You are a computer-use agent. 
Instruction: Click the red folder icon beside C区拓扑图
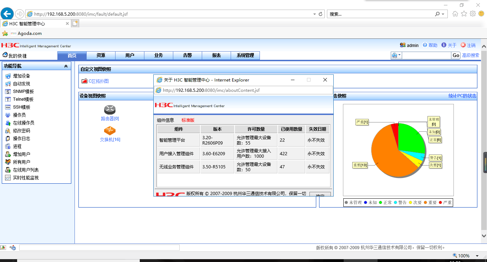pos(84,81)
